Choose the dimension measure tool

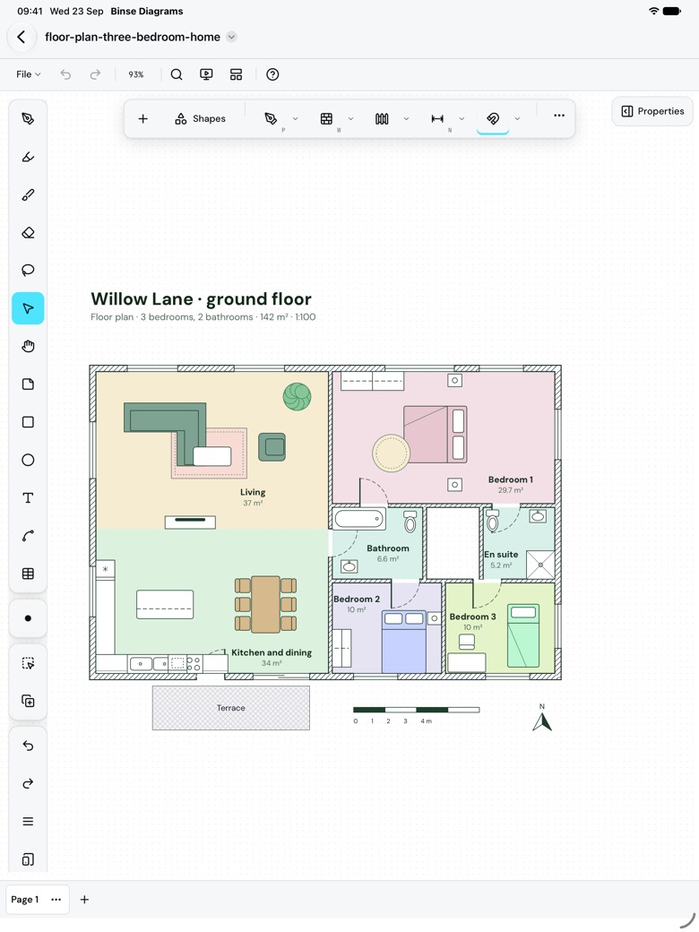[437, 119]
